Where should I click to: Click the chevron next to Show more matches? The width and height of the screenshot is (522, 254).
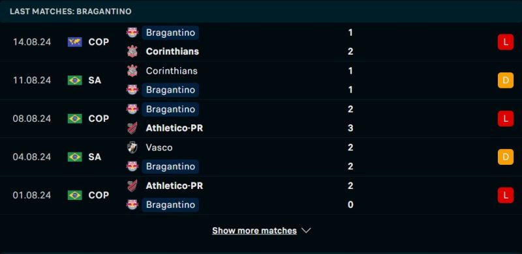click(306, 231)
